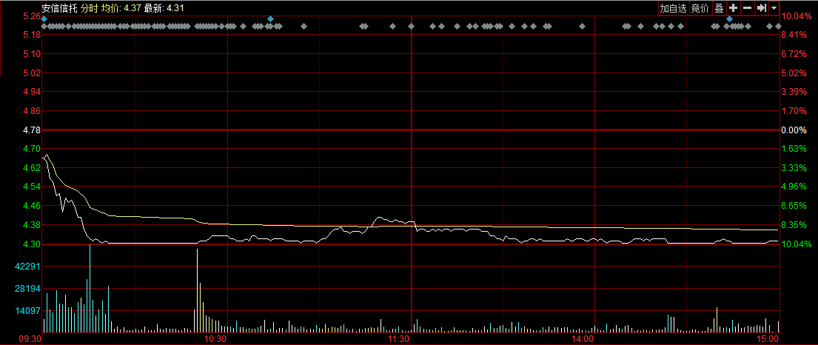Click the 加自选 add-to-watchlist button
The width and height of the screenshot is (818, 345).
click(673, 8)
